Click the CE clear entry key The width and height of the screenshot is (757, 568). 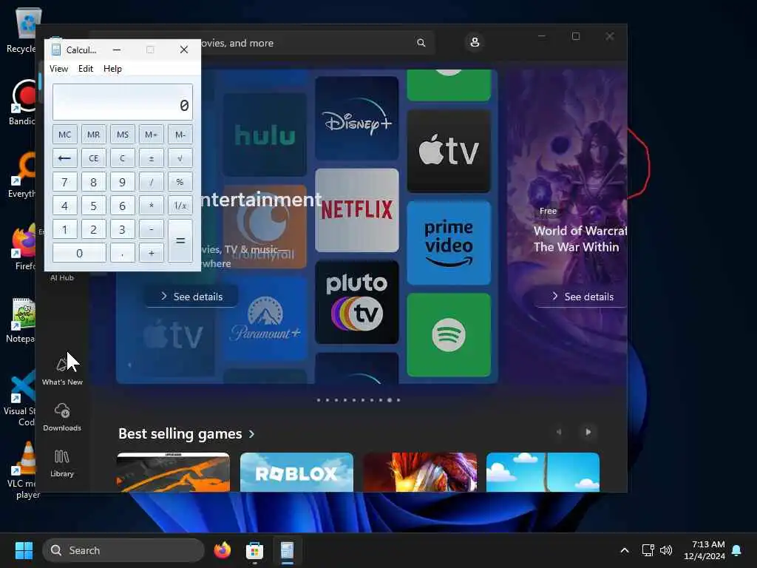click(94, 158)
